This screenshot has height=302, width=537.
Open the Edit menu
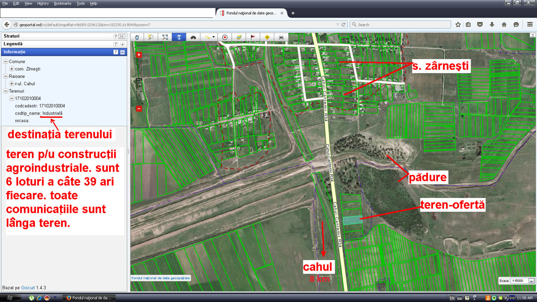tap(16, 3)
